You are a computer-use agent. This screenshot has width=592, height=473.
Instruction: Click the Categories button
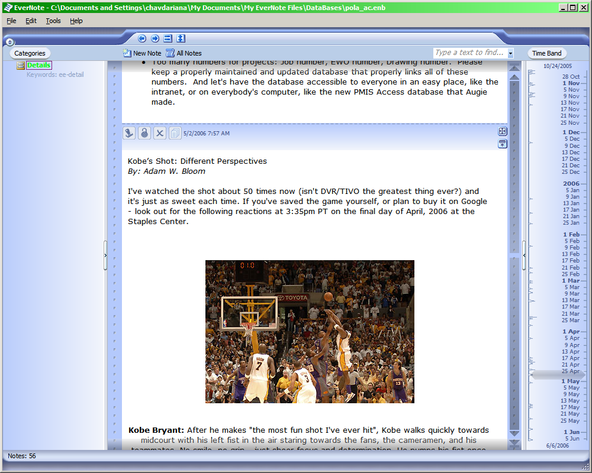[x=30, y=53]
